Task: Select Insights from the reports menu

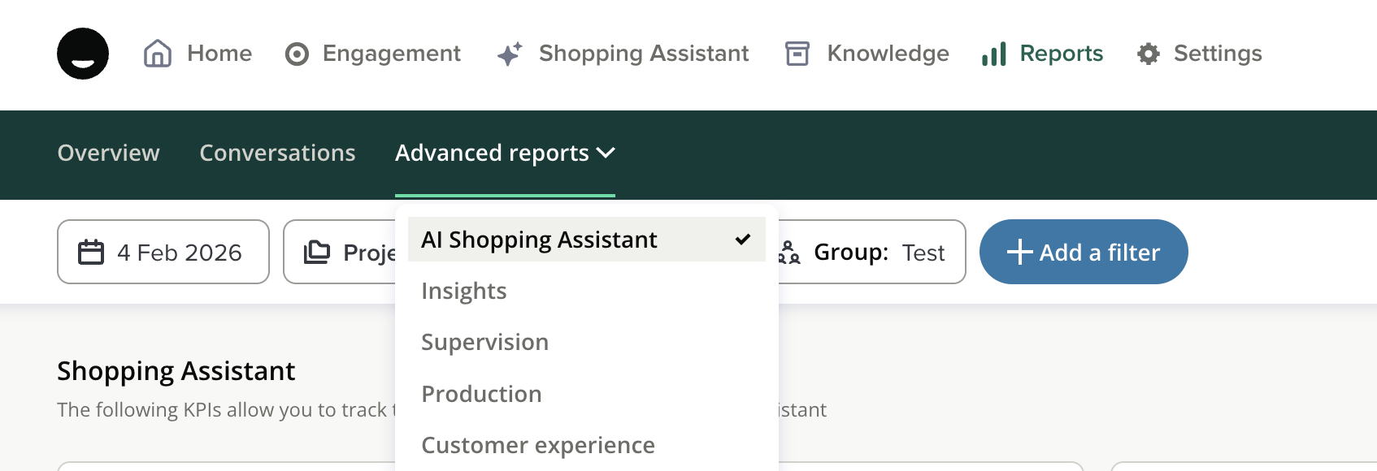Action: point(464,291)
